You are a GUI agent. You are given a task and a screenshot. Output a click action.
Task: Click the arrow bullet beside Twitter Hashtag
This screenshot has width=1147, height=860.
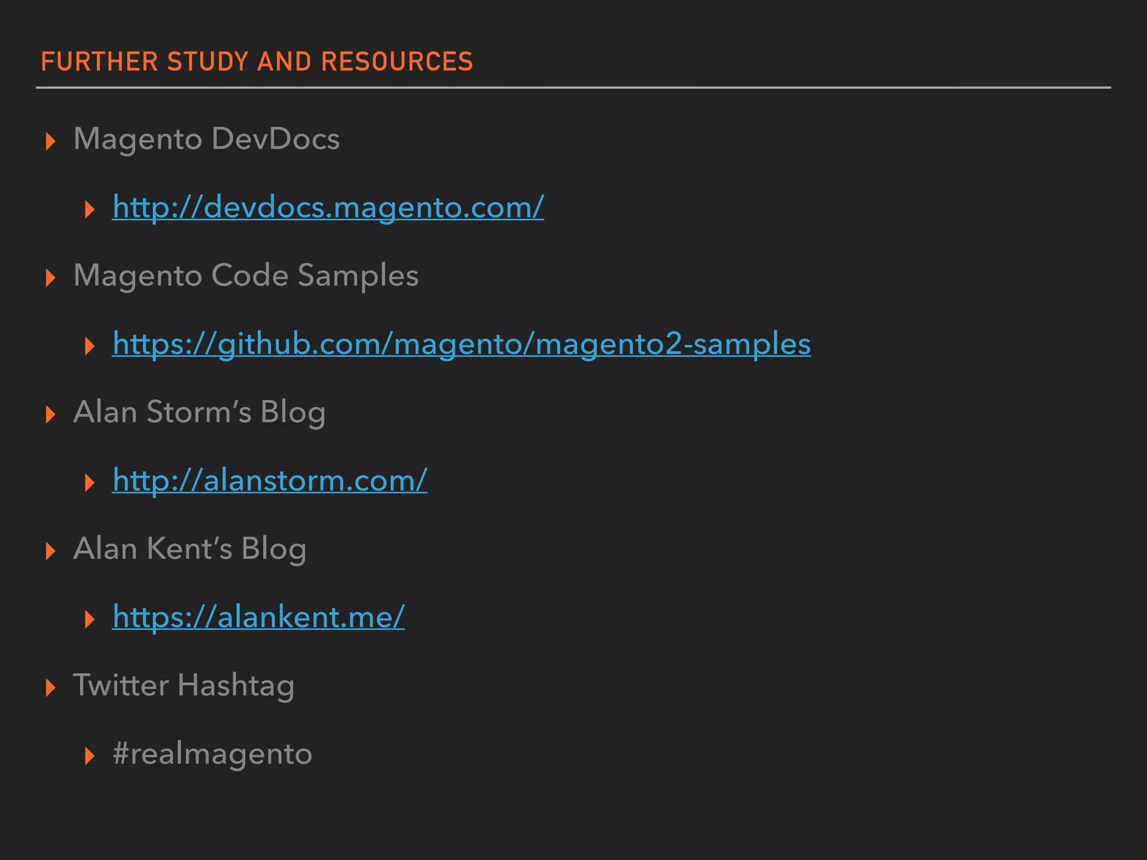(x=50, y=687)
